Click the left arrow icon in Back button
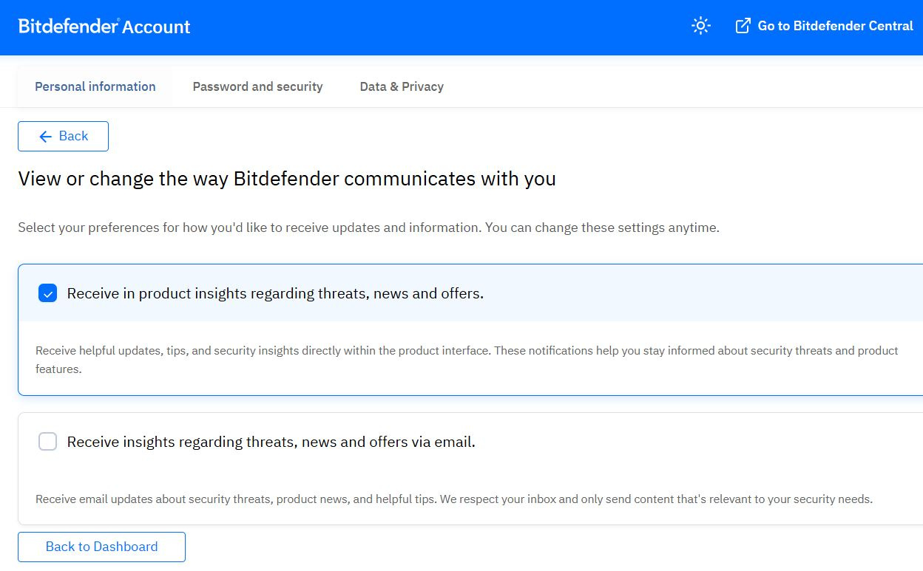Viewport: 923px width, 571px height. click(46, 137)
